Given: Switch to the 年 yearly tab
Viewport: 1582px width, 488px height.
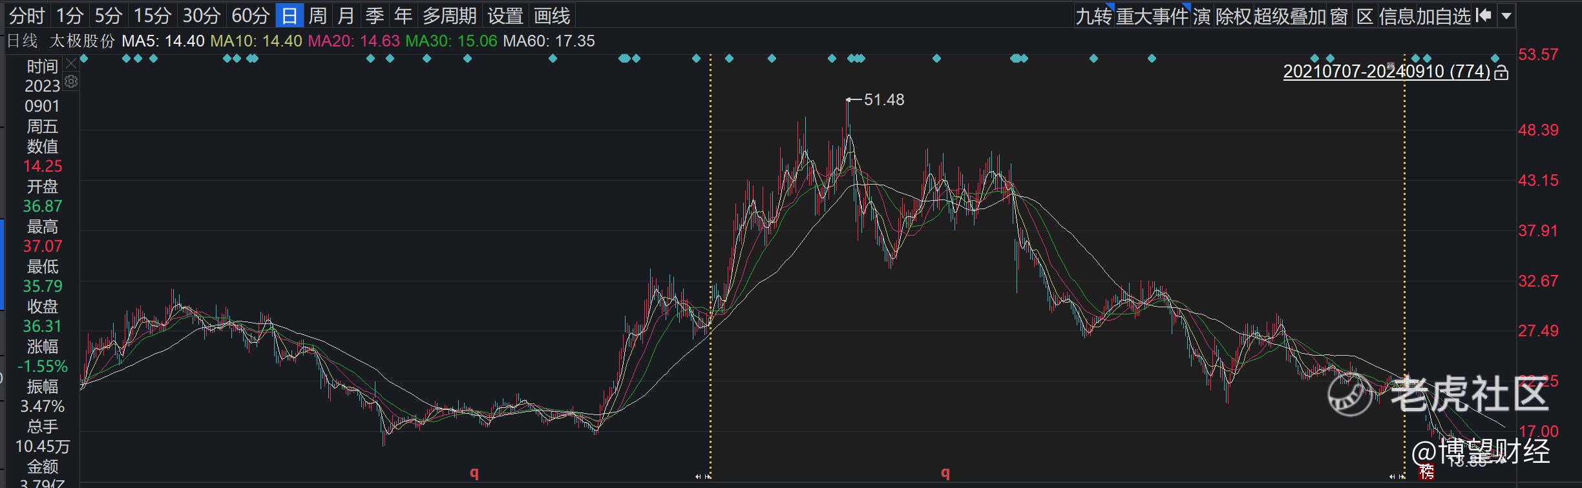Looking at the screenshot, I should (403, 15).
